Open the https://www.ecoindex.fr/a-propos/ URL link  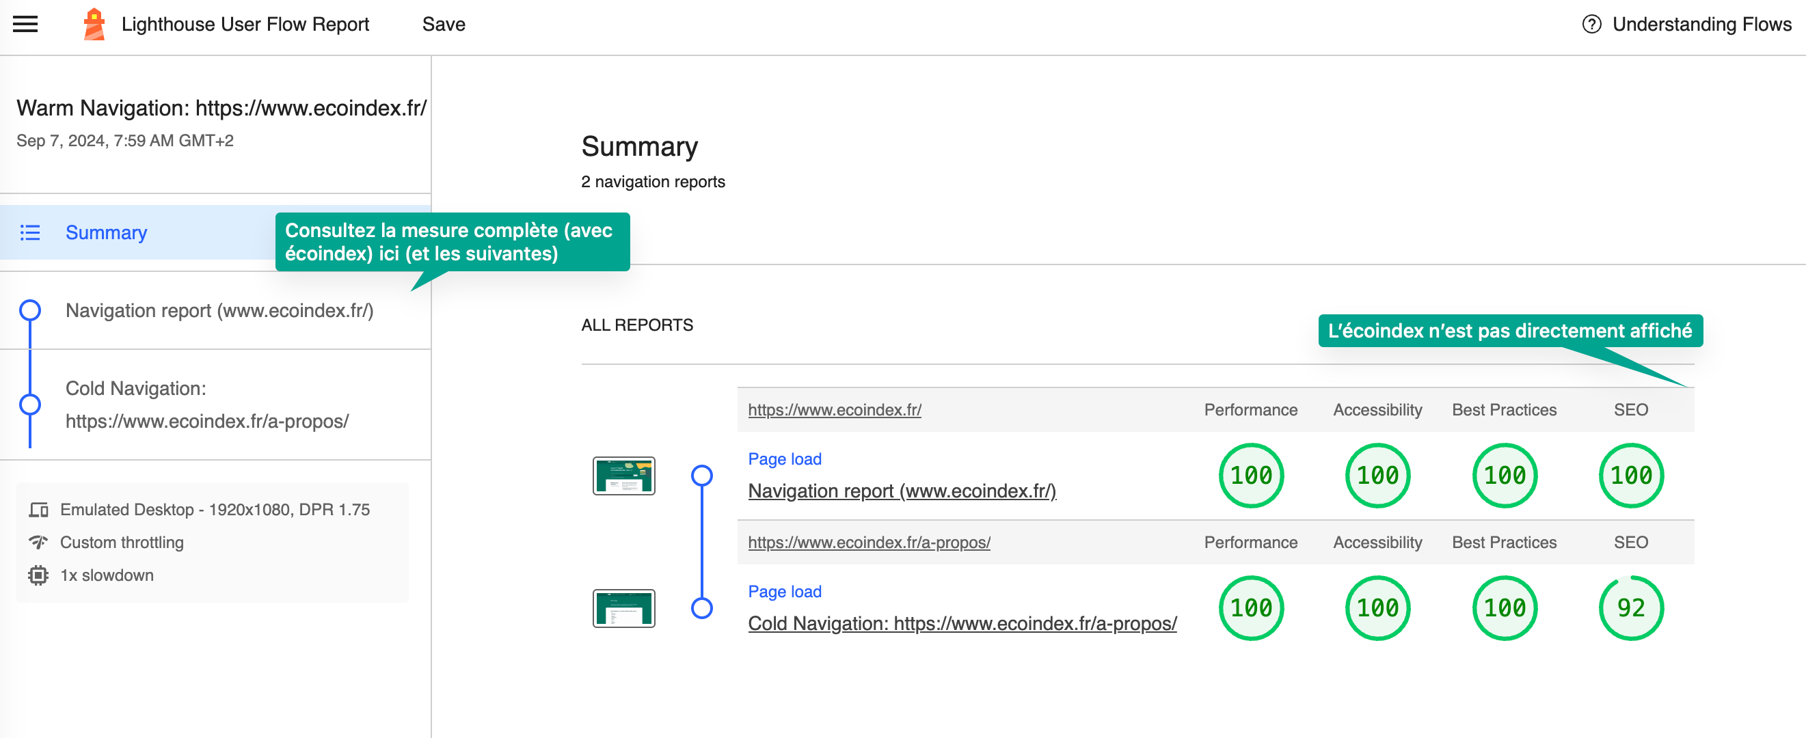(869, 543)
